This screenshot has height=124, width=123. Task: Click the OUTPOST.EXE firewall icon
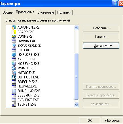(14, 77)
